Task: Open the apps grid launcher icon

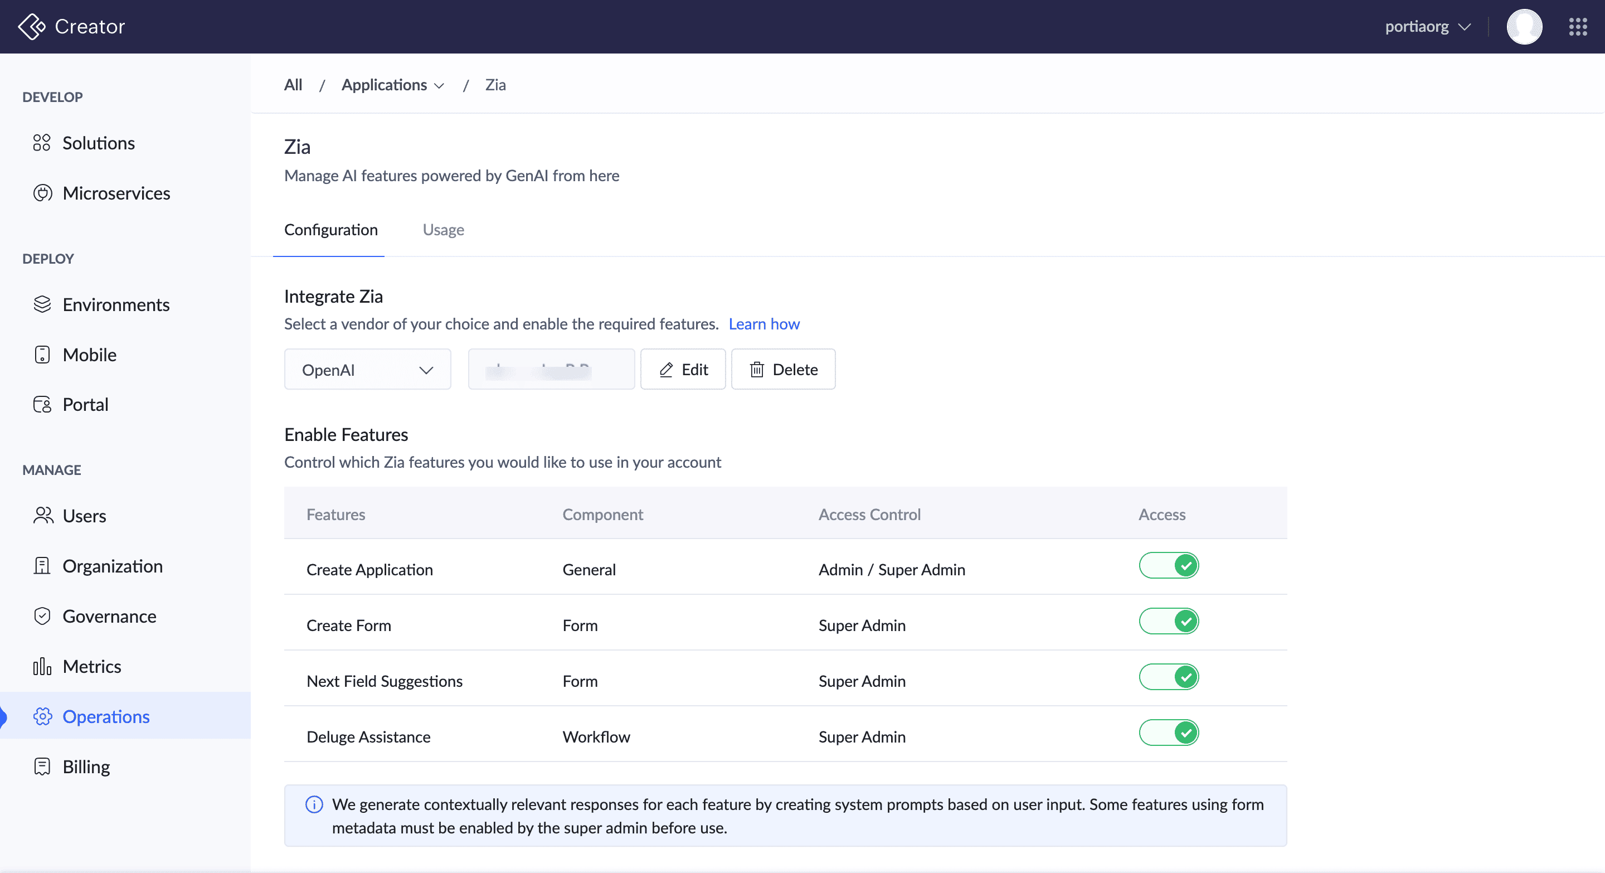Action: pos(1578,27)
